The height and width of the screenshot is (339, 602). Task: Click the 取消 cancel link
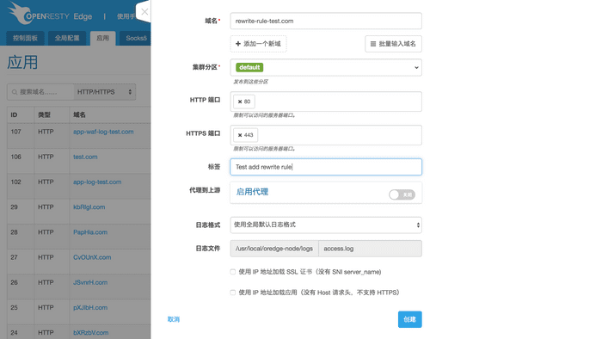(174, 319)
